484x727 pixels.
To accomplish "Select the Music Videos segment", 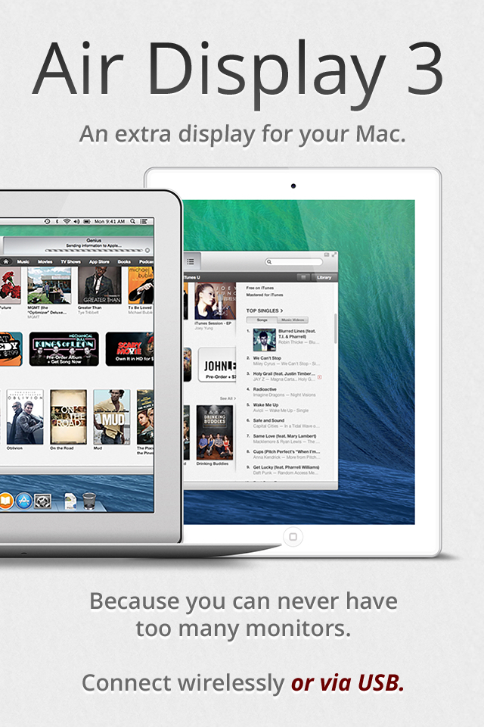I will (x=293, y=320).
